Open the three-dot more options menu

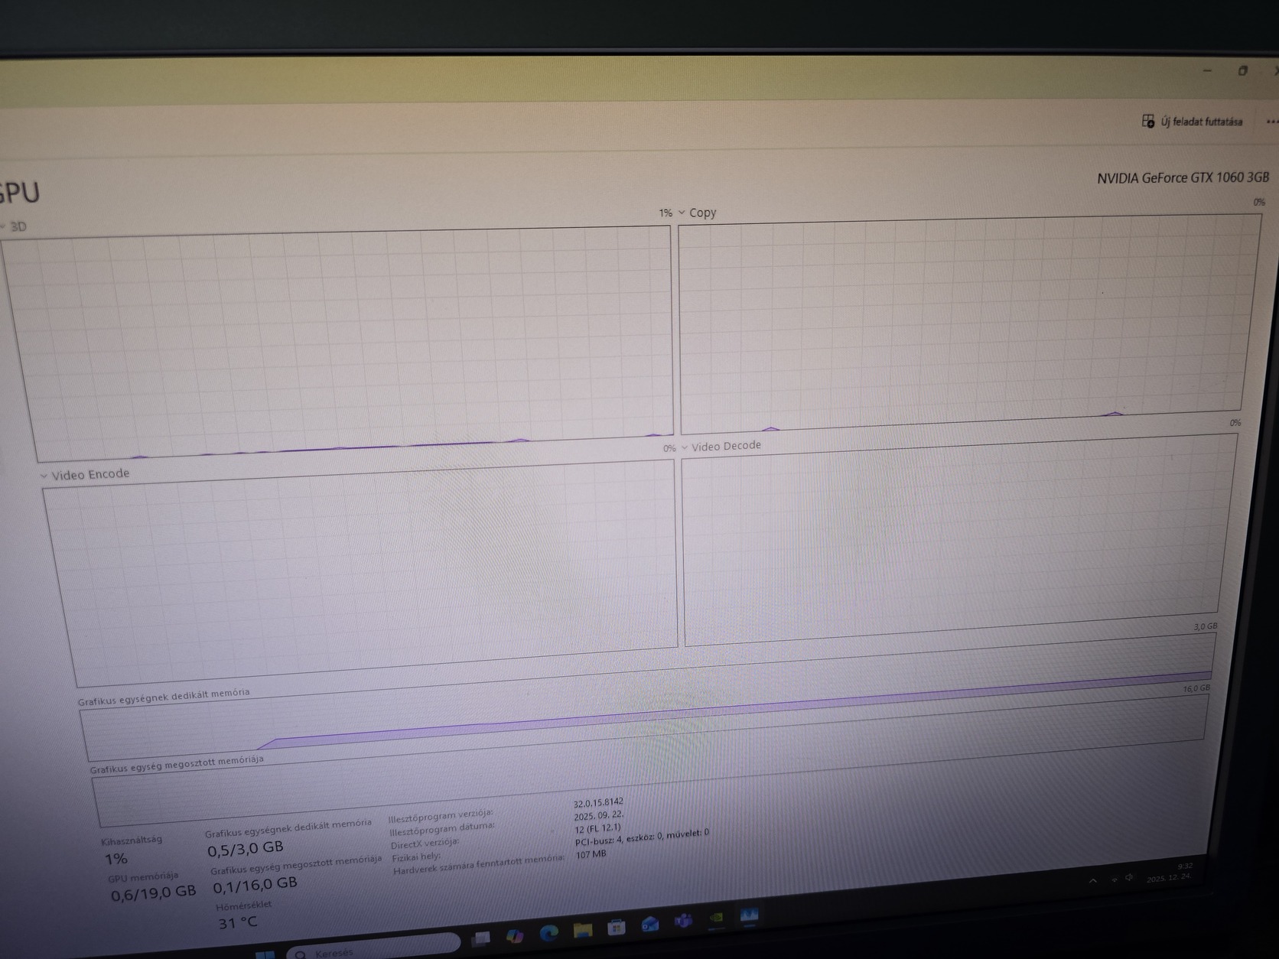[x=1271, y=122]
